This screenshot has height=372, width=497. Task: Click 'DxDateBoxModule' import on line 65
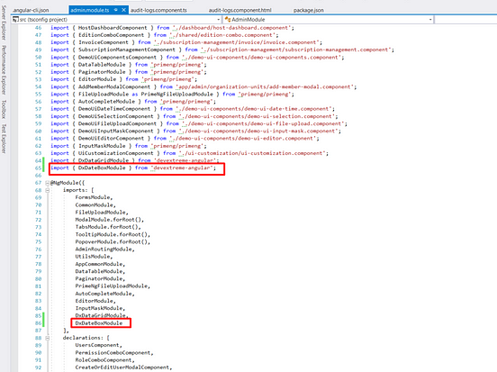pos(102,168)
